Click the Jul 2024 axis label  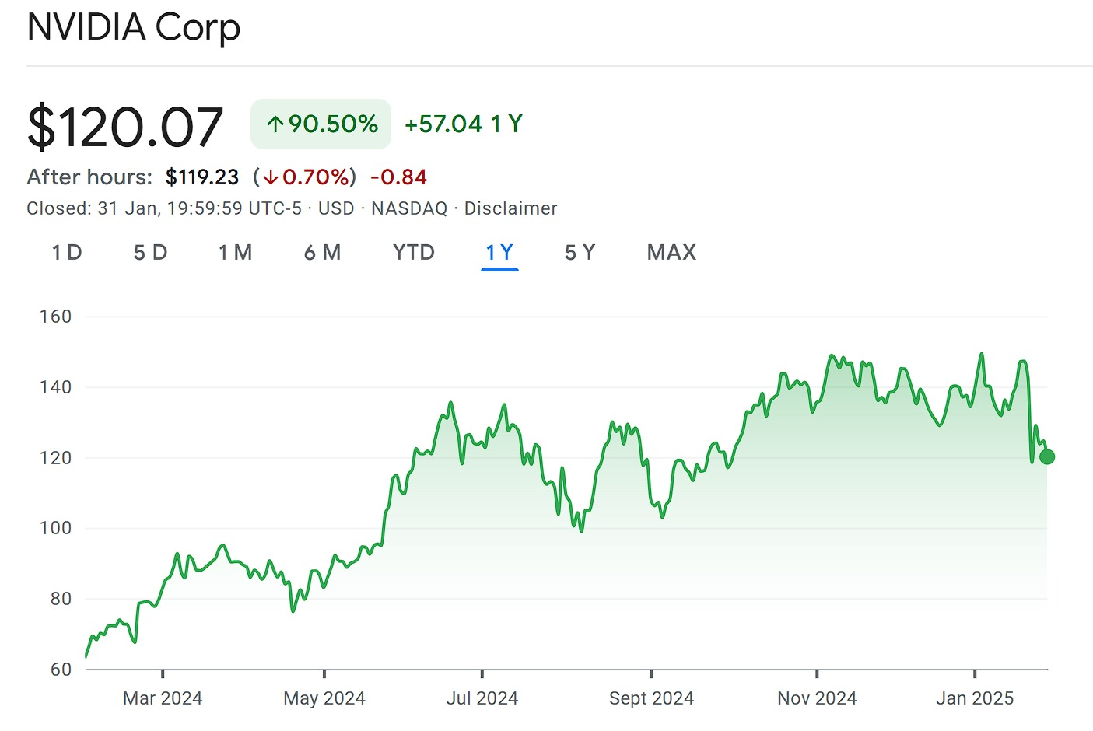[484, 698]
